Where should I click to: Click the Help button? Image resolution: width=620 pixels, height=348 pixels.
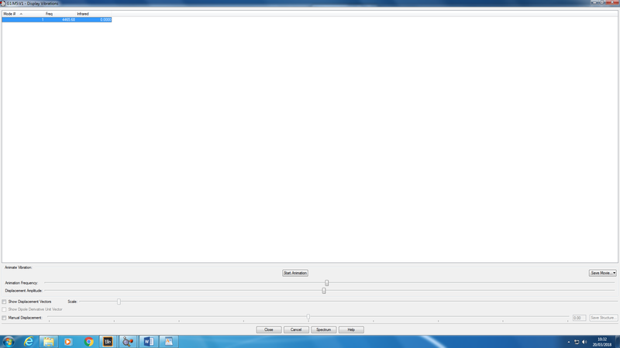351,329
